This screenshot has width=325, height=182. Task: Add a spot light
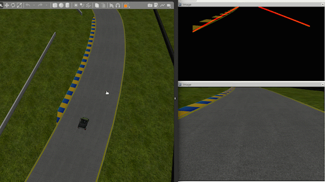[82, 6]
